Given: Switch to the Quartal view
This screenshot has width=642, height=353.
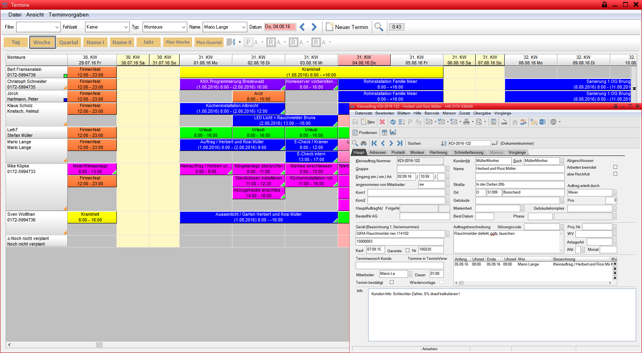Looking at the screenshot, I should [68, 42].
